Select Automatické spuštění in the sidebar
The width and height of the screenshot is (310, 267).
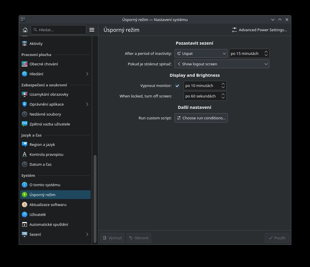point(49,224)
